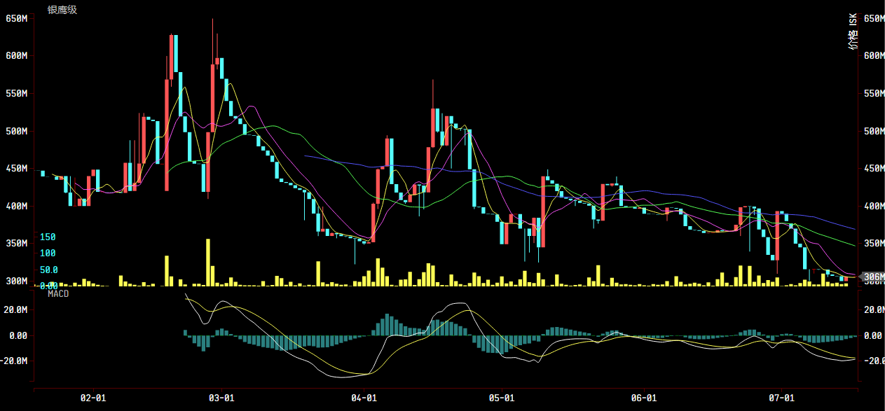Click -20.0M on the right MACD axis

tap(872, 361)
